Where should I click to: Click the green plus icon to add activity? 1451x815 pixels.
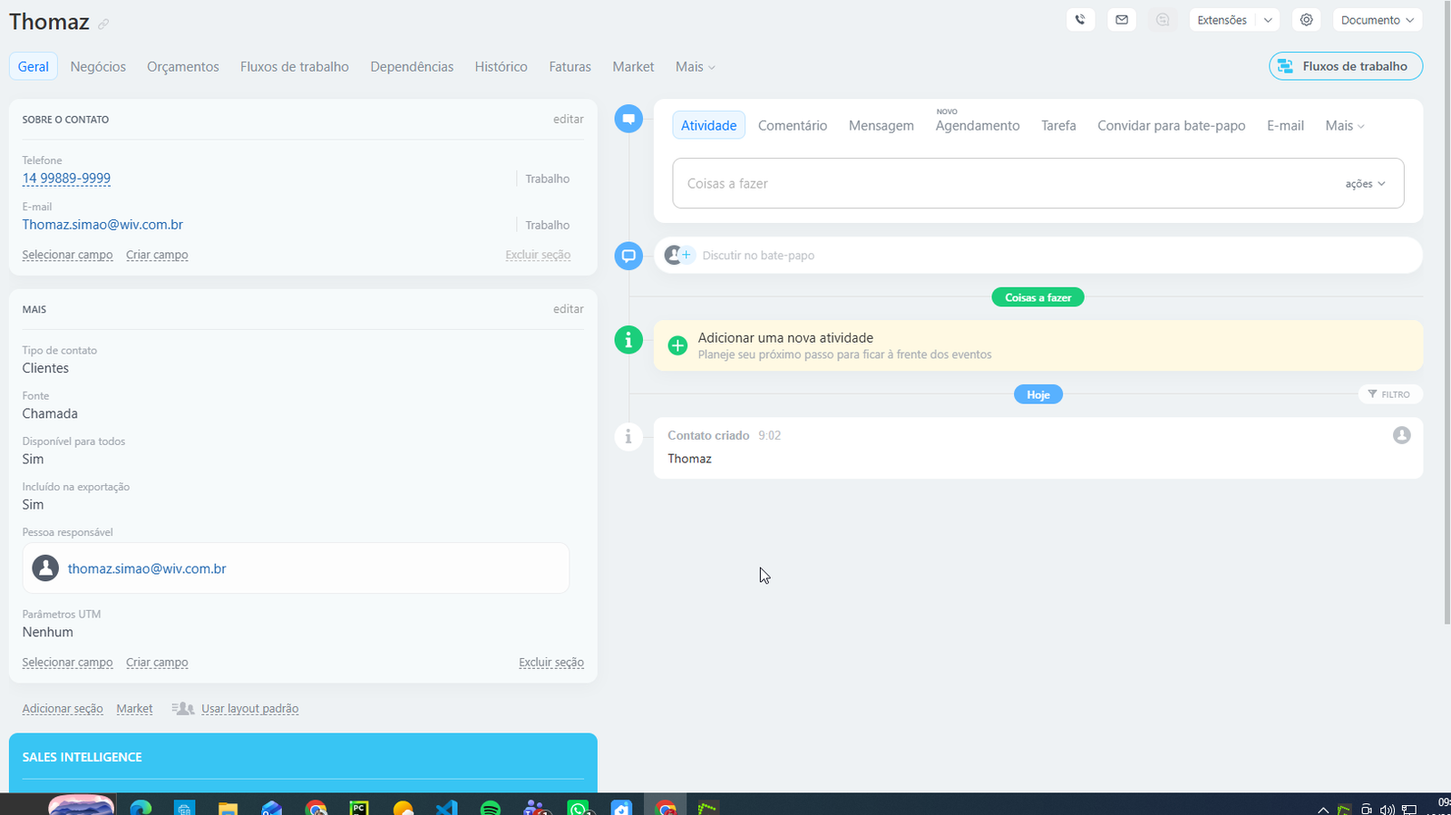pyautogui.click(x=677, y=345)
